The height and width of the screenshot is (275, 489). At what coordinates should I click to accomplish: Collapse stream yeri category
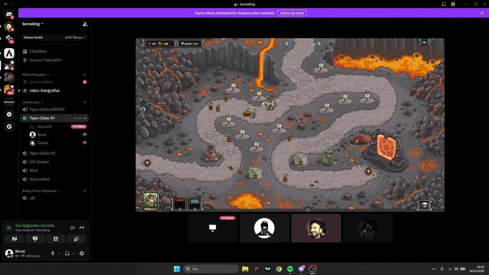[x=33, y=102]
